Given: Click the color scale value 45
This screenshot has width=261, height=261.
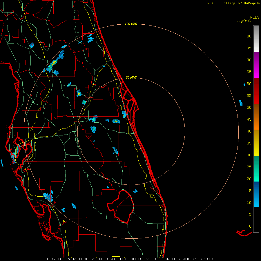Looking at the screenshot, I should (x=249, y=119).
